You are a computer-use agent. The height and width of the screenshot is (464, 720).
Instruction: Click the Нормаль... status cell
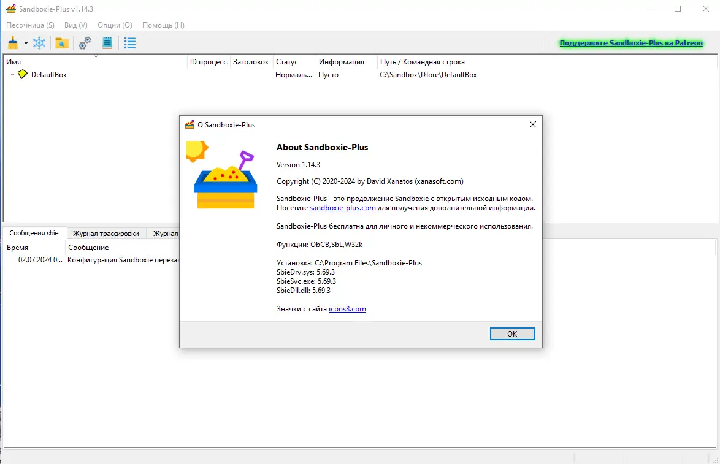[x=293, y=74]
